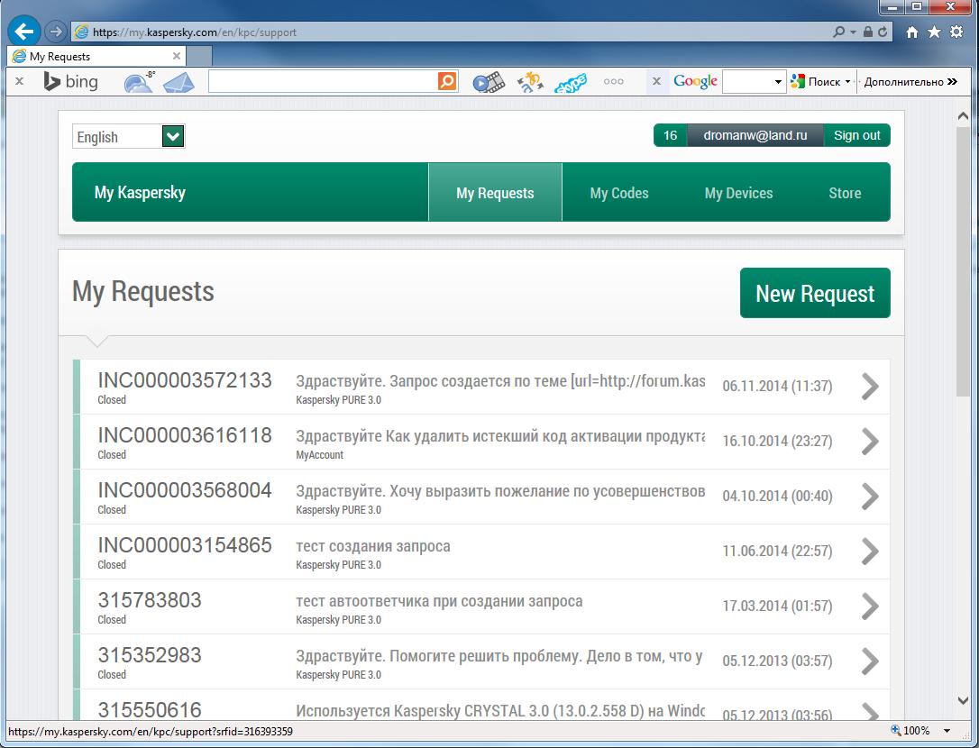The width and height of the screenshot is (979, 748).
Task: Go back with the browser back arrow
Action: [23, 32]
